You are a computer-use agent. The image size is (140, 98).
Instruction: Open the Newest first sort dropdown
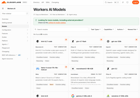click(x=133, y=29)
